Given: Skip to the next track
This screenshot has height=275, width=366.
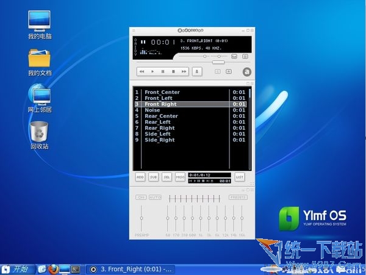Looking at the screenshot, I should click(184, 71).
